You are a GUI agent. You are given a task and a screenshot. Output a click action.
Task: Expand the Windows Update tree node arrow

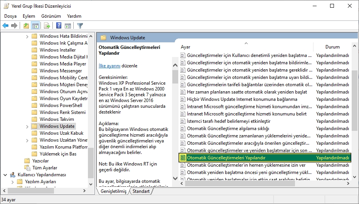point(27,126)
